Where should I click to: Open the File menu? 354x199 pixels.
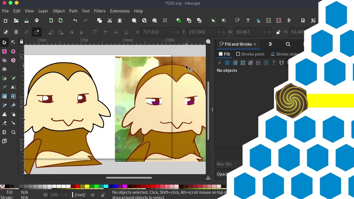click(x=6, y=11)
